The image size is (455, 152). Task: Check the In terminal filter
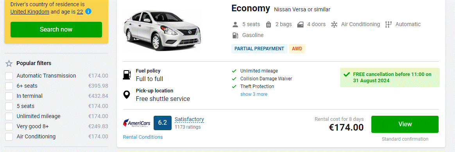pos(9,96)
